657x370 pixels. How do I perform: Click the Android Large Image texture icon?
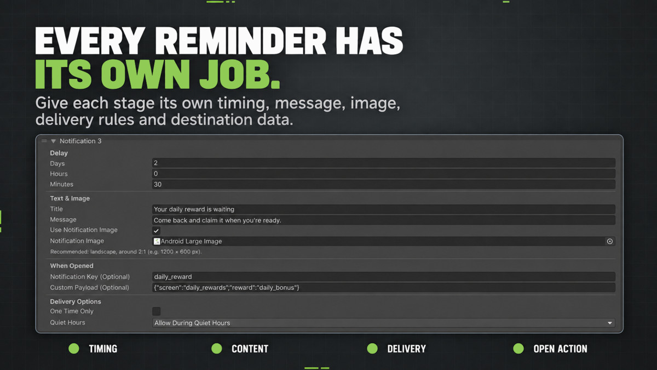pyautogui.click(x=157, y=241)
